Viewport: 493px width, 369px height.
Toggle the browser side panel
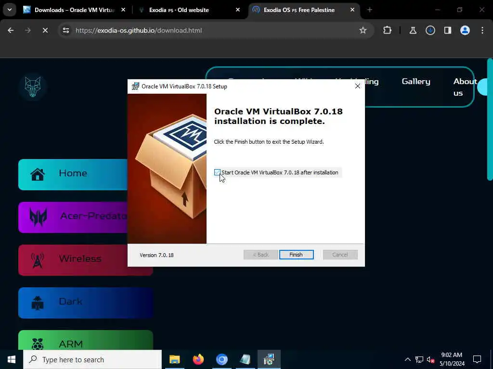[x=447, y=30]
